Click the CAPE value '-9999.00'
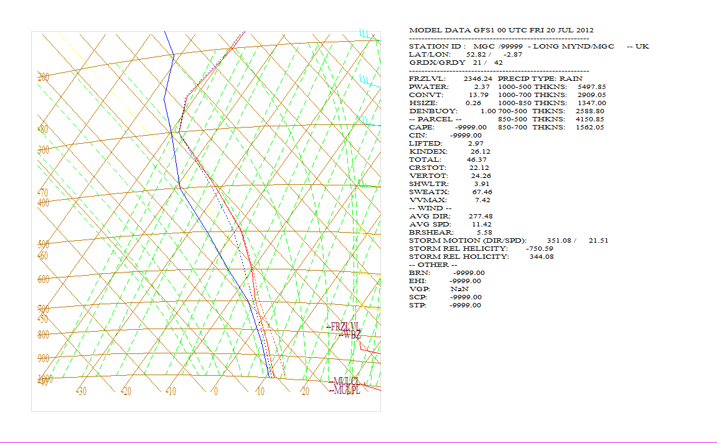This screenshot has height=443, width=717. 471,127
